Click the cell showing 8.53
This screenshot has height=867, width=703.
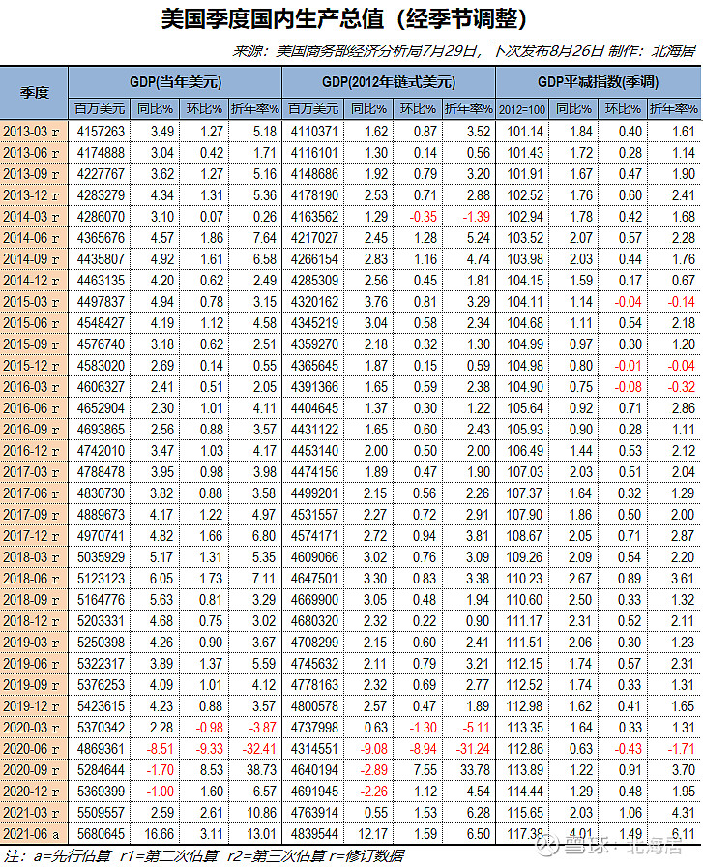tap(212, 770)
